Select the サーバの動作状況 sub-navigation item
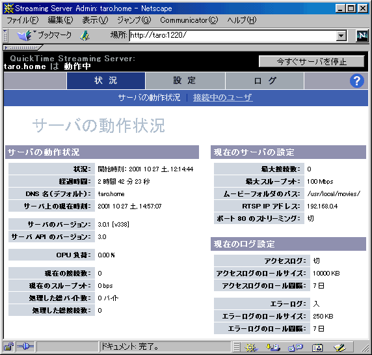372x355 pixels. pos(149,98)
